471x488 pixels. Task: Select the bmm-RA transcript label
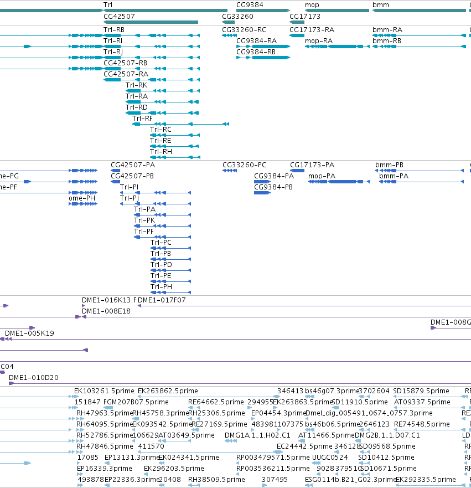coord(387,30)
